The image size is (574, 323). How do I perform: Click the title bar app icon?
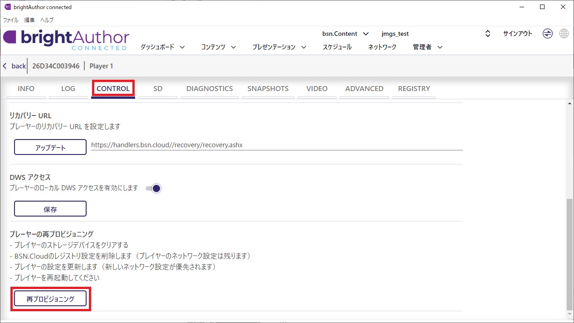click(7, 7)
